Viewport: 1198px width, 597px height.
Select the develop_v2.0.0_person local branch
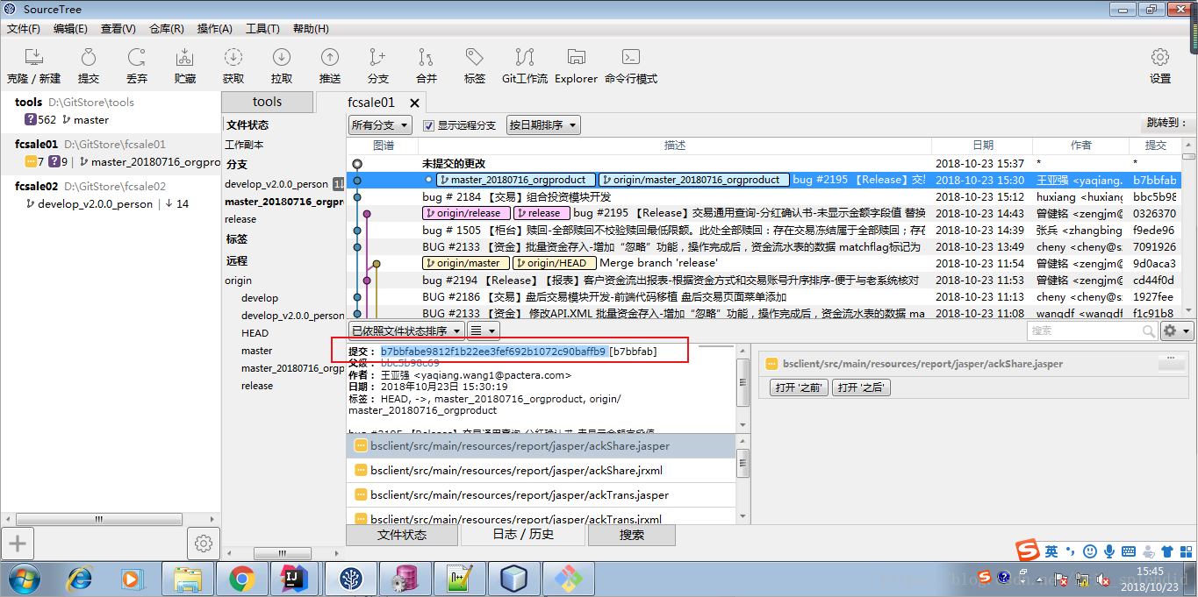point(276,184)
